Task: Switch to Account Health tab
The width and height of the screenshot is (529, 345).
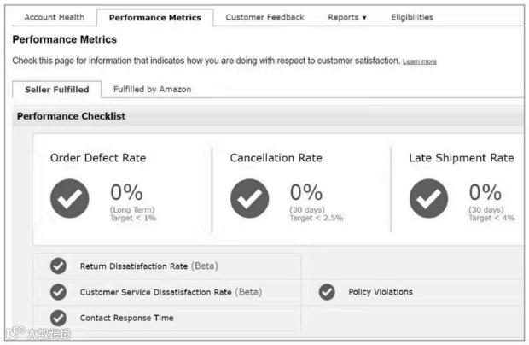Action: [54, 17]
